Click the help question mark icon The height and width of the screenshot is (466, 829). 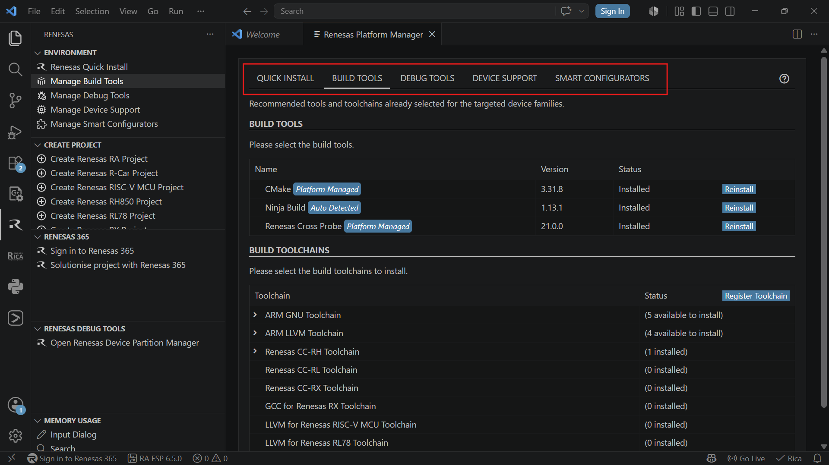tap(784, 79)
